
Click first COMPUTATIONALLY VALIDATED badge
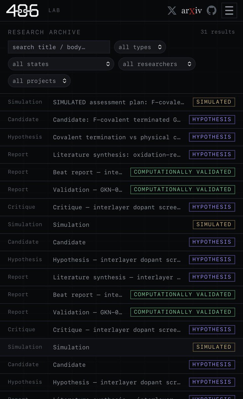183,172
